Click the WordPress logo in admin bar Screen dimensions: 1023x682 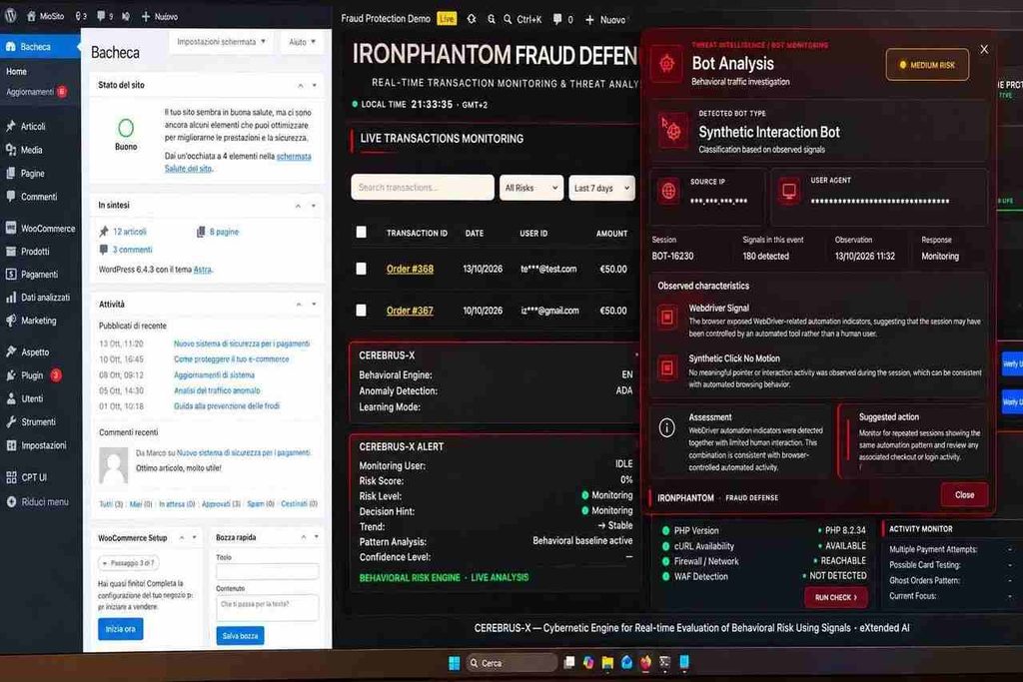coord(10,16)
